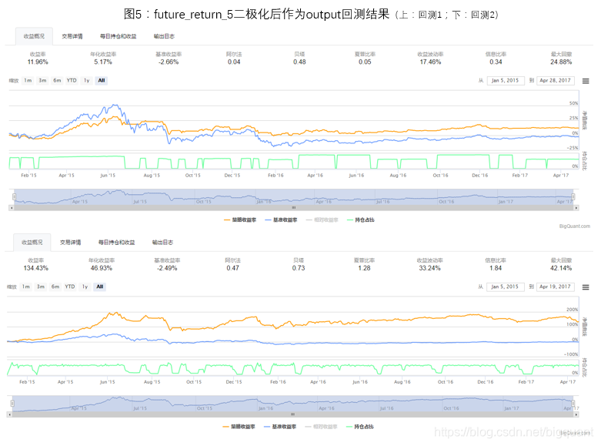Choose YTD zoom in the lower chart

[x=70, y=287]
